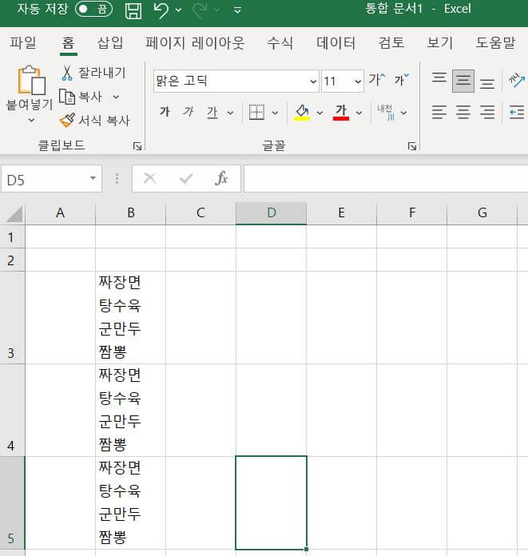Click the Decrease Font Size icon
This screenshot has width=528, height=556.
coord(402,79)
